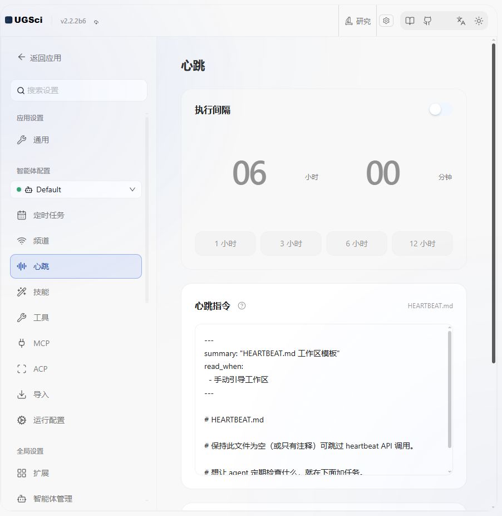Select the 心跳 sidebar item
This screenshot has width=502, height=516.
pyautogui.click(x=76, y=266)
